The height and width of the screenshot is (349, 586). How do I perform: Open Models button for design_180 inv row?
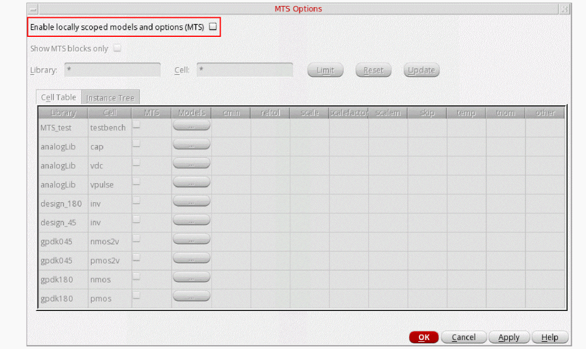[192, 202]
